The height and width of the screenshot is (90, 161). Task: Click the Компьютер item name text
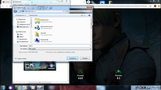[x=45, y=39]
